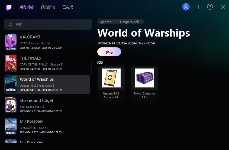Click the 奖励 rewards label
Screen dimensions: 229x150
pyautogui.click(x=100, y=63)
